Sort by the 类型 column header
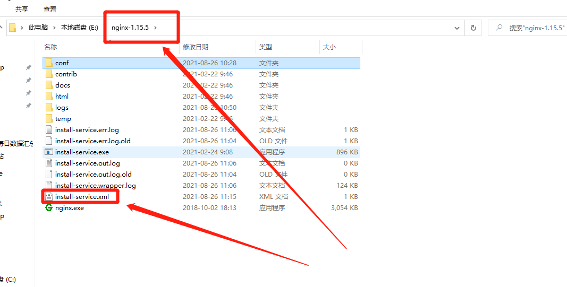567x287 pixels. click(x=265, y=47)
